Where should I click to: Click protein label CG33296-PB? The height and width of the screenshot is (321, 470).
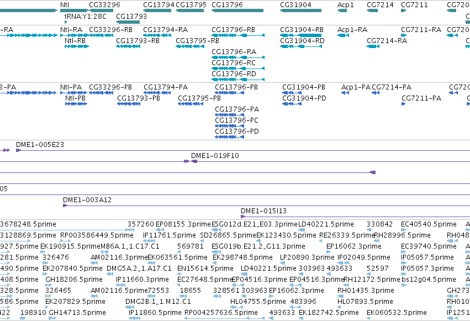point(110,87)
